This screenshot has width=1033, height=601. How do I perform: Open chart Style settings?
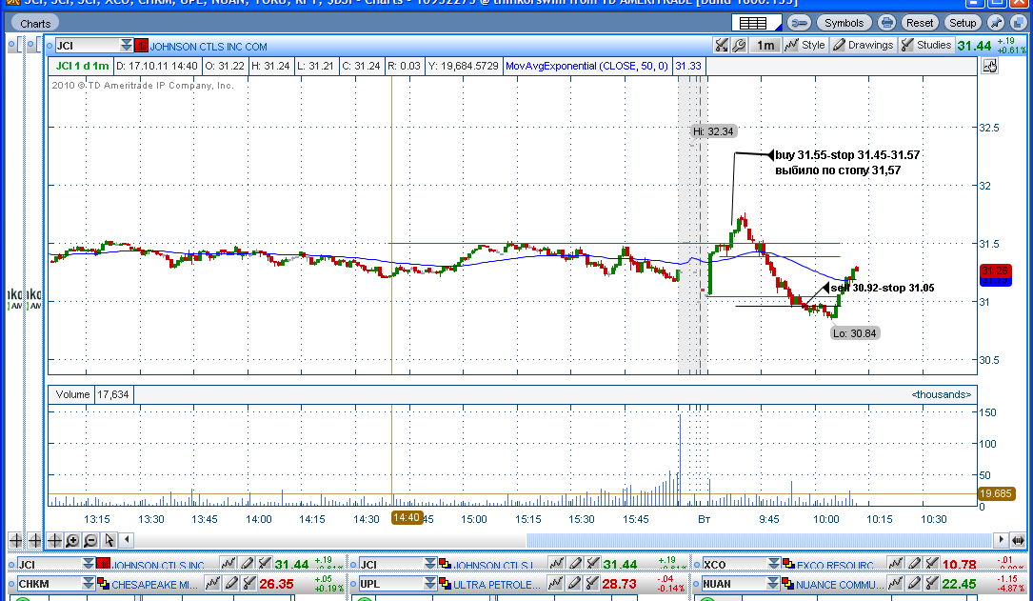pyautogui.click(x=805, y=45)
